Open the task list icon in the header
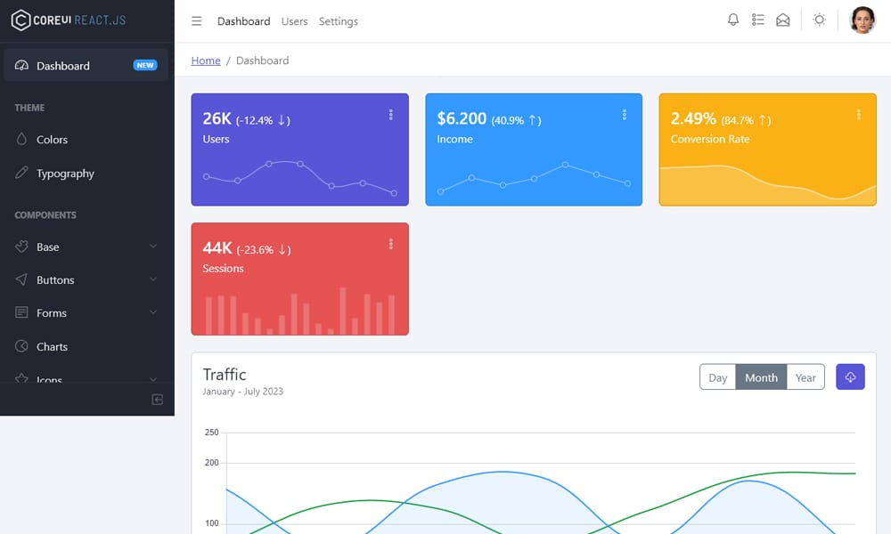Screen dimensions: 891x534 (758, 20)
